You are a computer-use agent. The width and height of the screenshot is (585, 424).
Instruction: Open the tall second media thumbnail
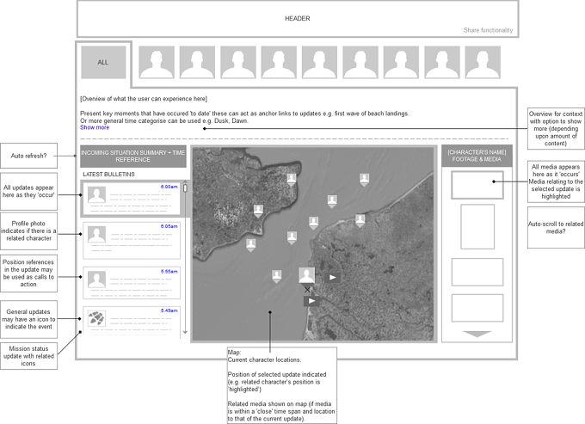coord(477,226)
